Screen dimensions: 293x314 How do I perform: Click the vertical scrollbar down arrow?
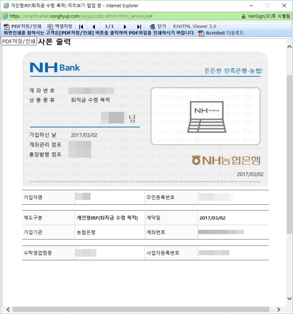[x=289, y=298]
